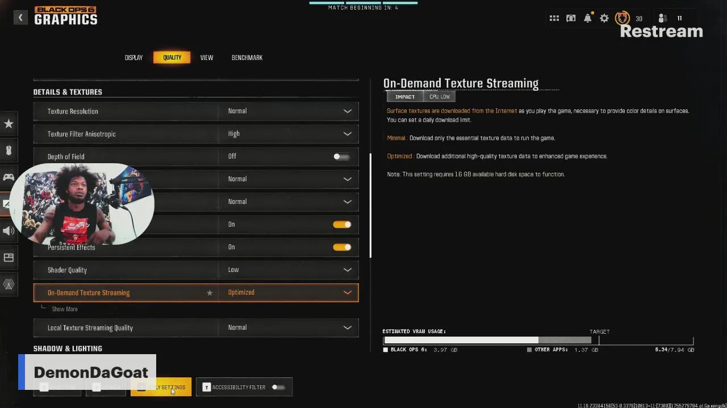The width and height of the screenshot is (727, 408).
Task: Expand Show More under On-Demand Texture Streaming
Action: [x=65, y=309]
